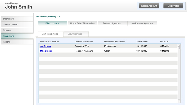
Task: Click the Delete Account button
Action: pyautogui.click(x=149, y=6)
